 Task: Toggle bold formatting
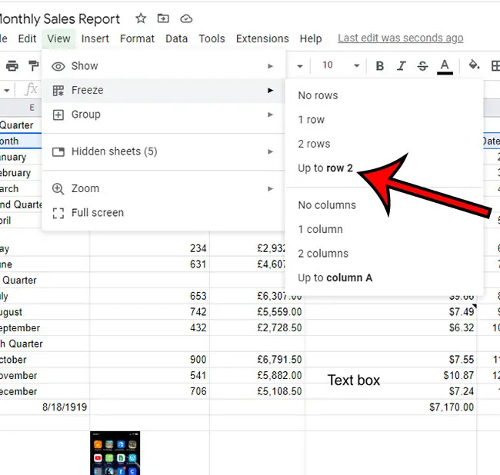380,66
